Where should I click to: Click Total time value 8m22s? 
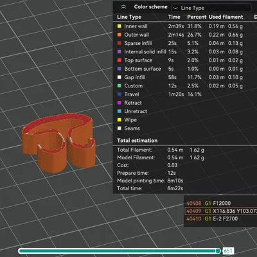[175, 188]
